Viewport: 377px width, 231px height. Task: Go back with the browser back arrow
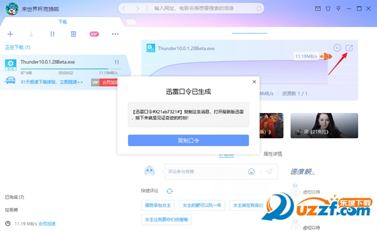pyautogui.click(x=124, y=8)
